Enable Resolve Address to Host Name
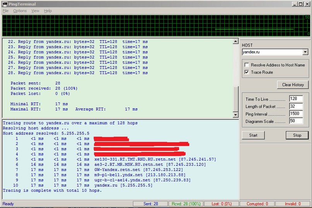The height and width of the screenshot is (208, 312). click(247, 65)
